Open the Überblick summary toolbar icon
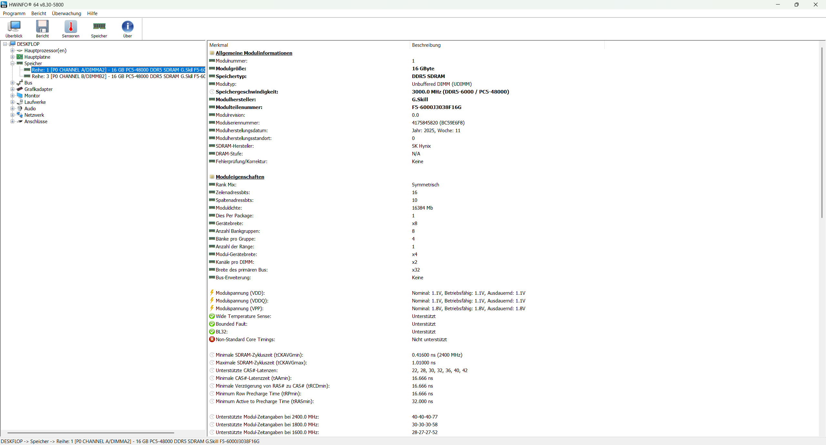Image resolution: width=826 pixels, height=445 pixels. tap(14, 27)
